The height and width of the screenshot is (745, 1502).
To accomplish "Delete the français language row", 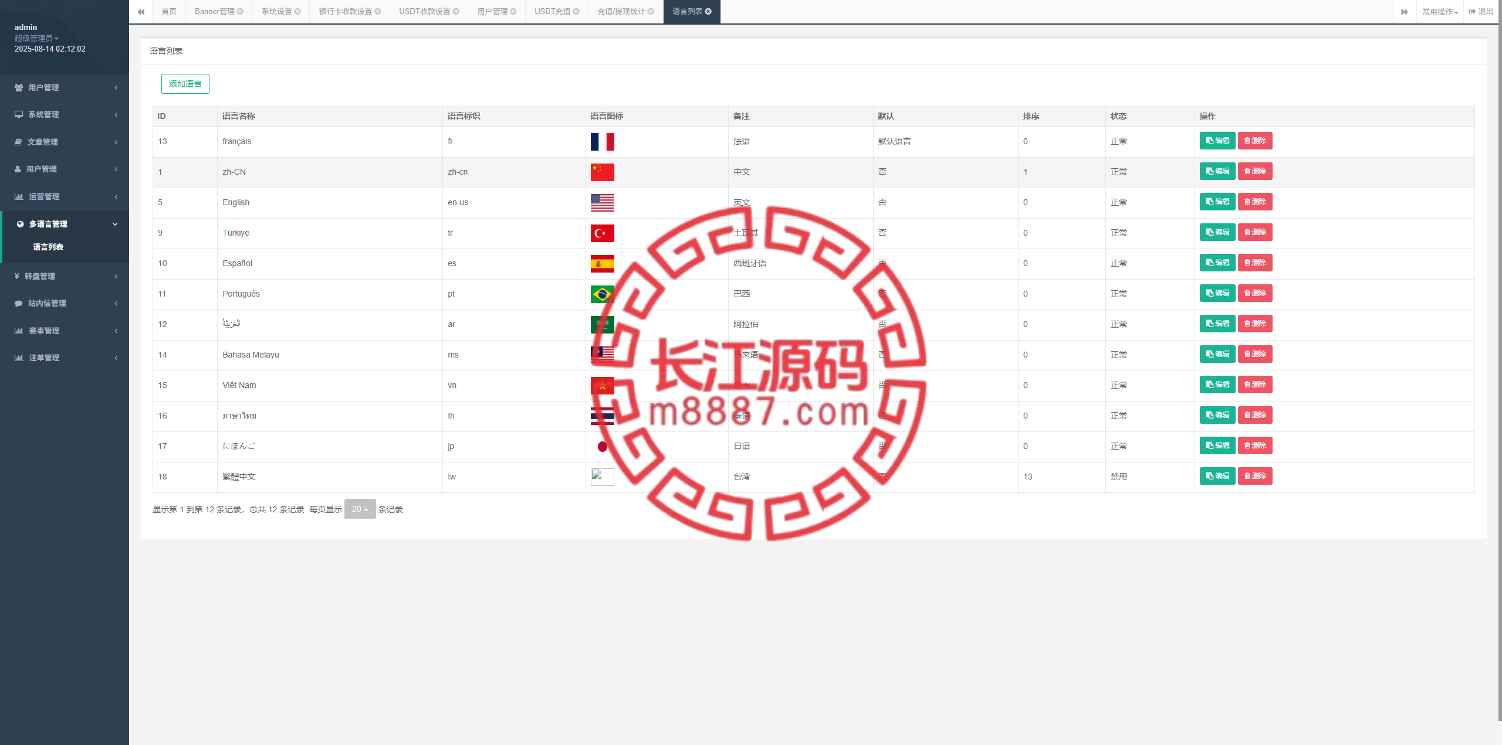I will pyautogui.click(x=1255, y=141).
